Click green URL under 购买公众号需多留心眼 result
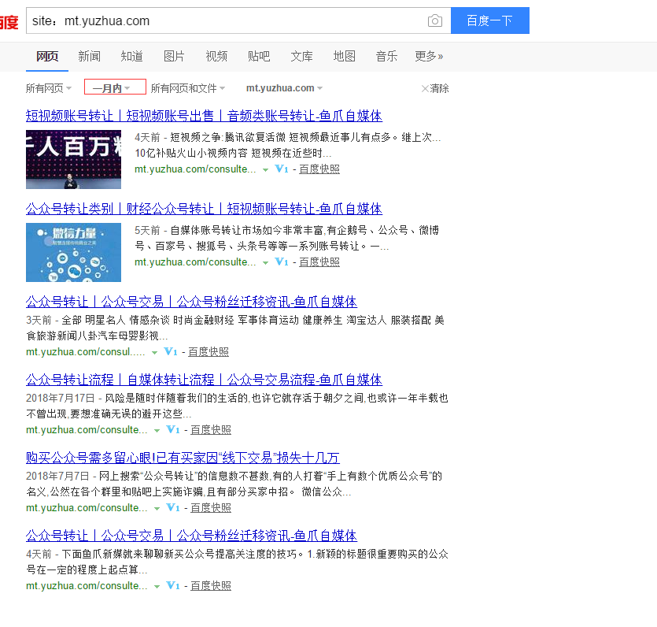Image resolution: width=657 pixels, height=627 pixels. tap(87, 507)
